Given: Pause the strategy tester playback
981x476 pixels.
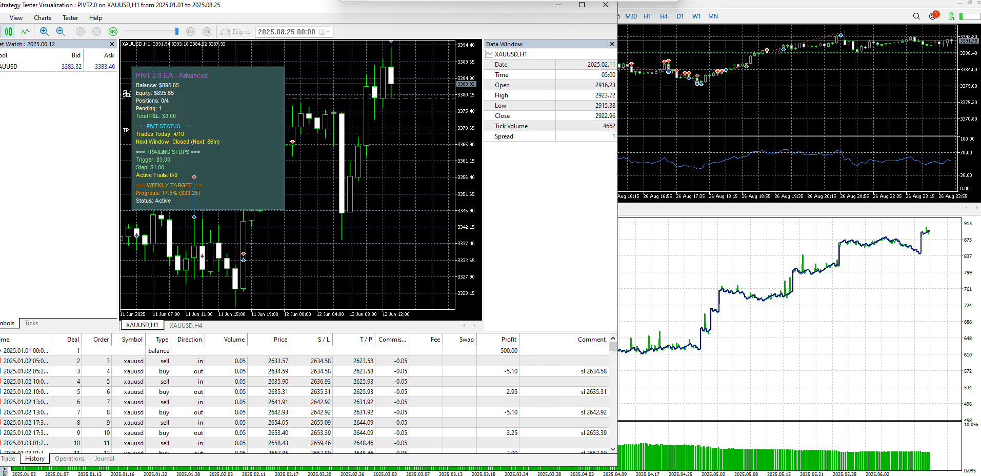Looking at the screenshot, I should pyautogui.click(x=80, y=31).
